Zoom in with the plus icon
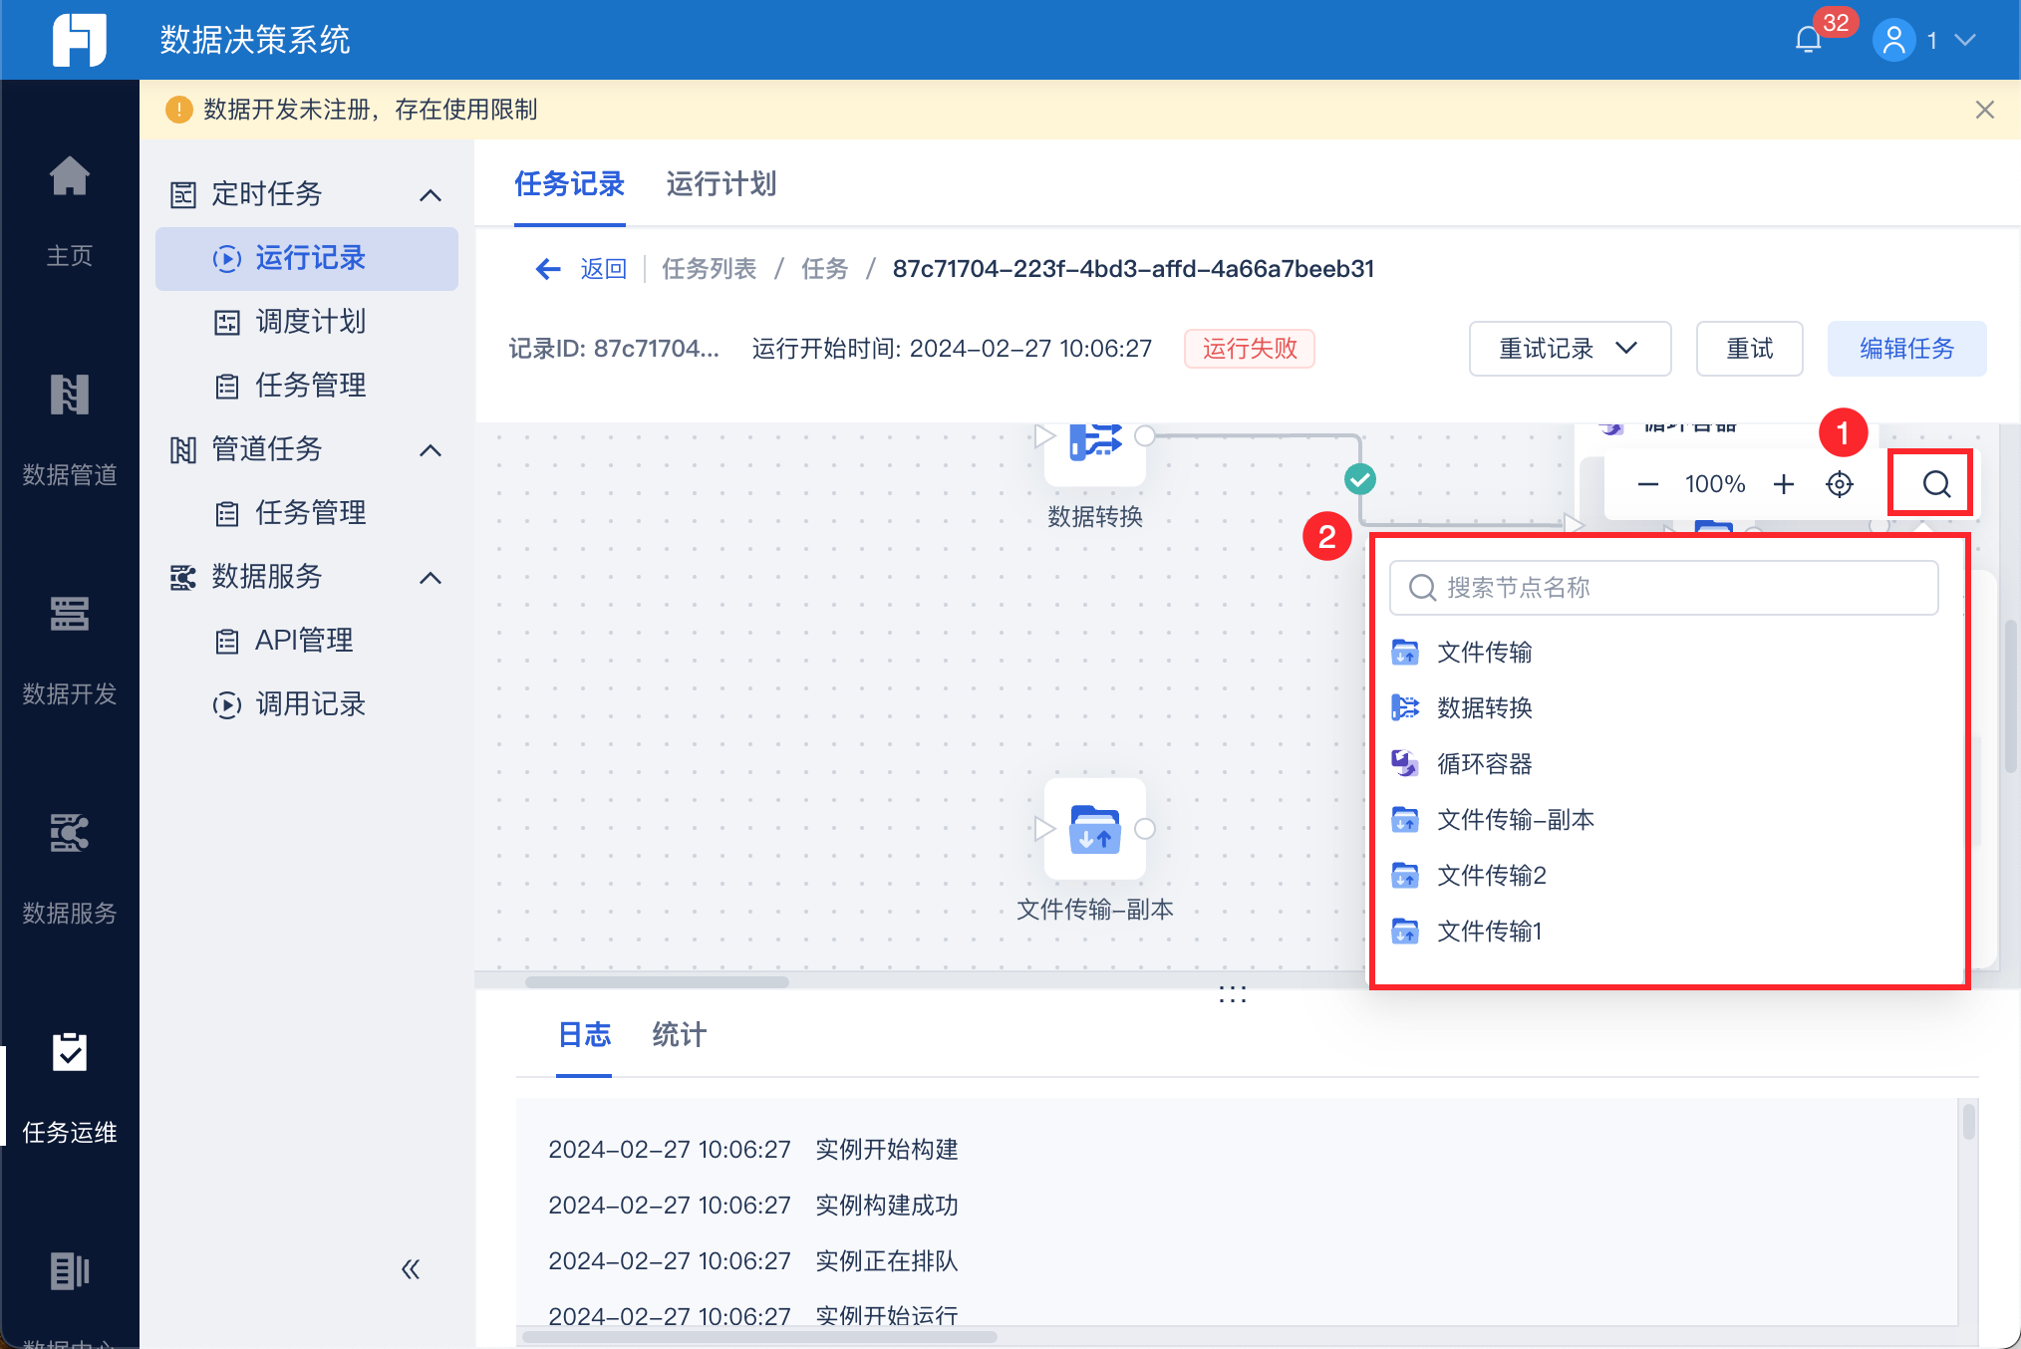The height and width of the screenshot is (1349, 2021). pos(1783,484)
